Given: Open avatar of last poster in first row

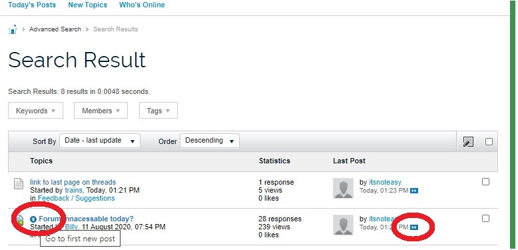Looking at the screenshot, I should click(343, 188).
